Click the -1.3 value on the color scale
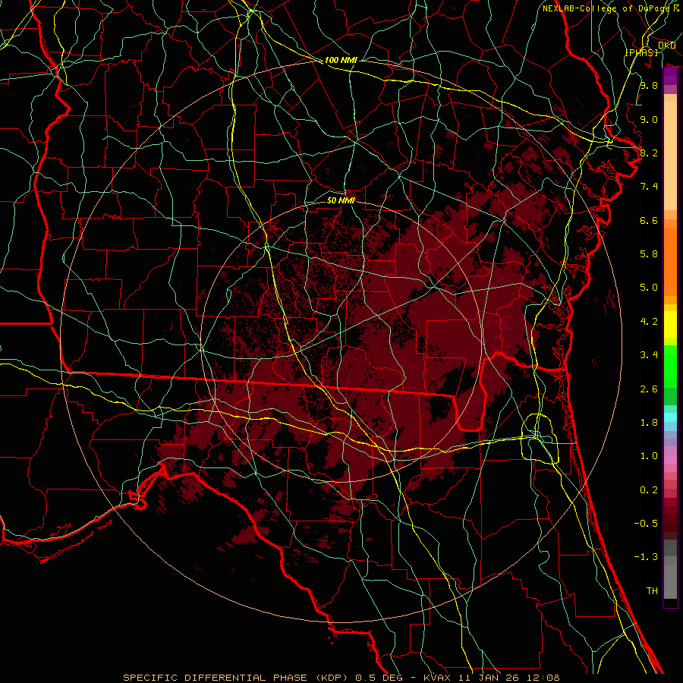Viewport: 683px width, 683px height. click(x=646, y=557)
